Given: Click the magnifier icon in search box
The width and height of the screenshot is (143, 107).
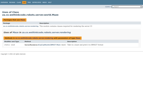Looking at the screenshot, I should (x=113, y=7).
